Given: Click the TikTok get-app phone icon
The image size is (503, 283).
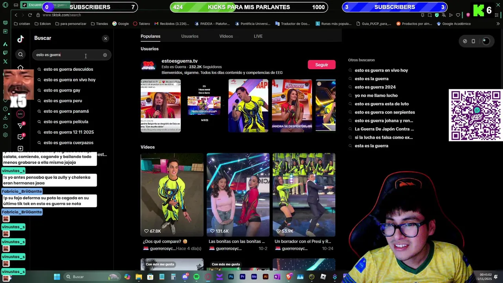Looking at the screenshot, I should [473, 41].
